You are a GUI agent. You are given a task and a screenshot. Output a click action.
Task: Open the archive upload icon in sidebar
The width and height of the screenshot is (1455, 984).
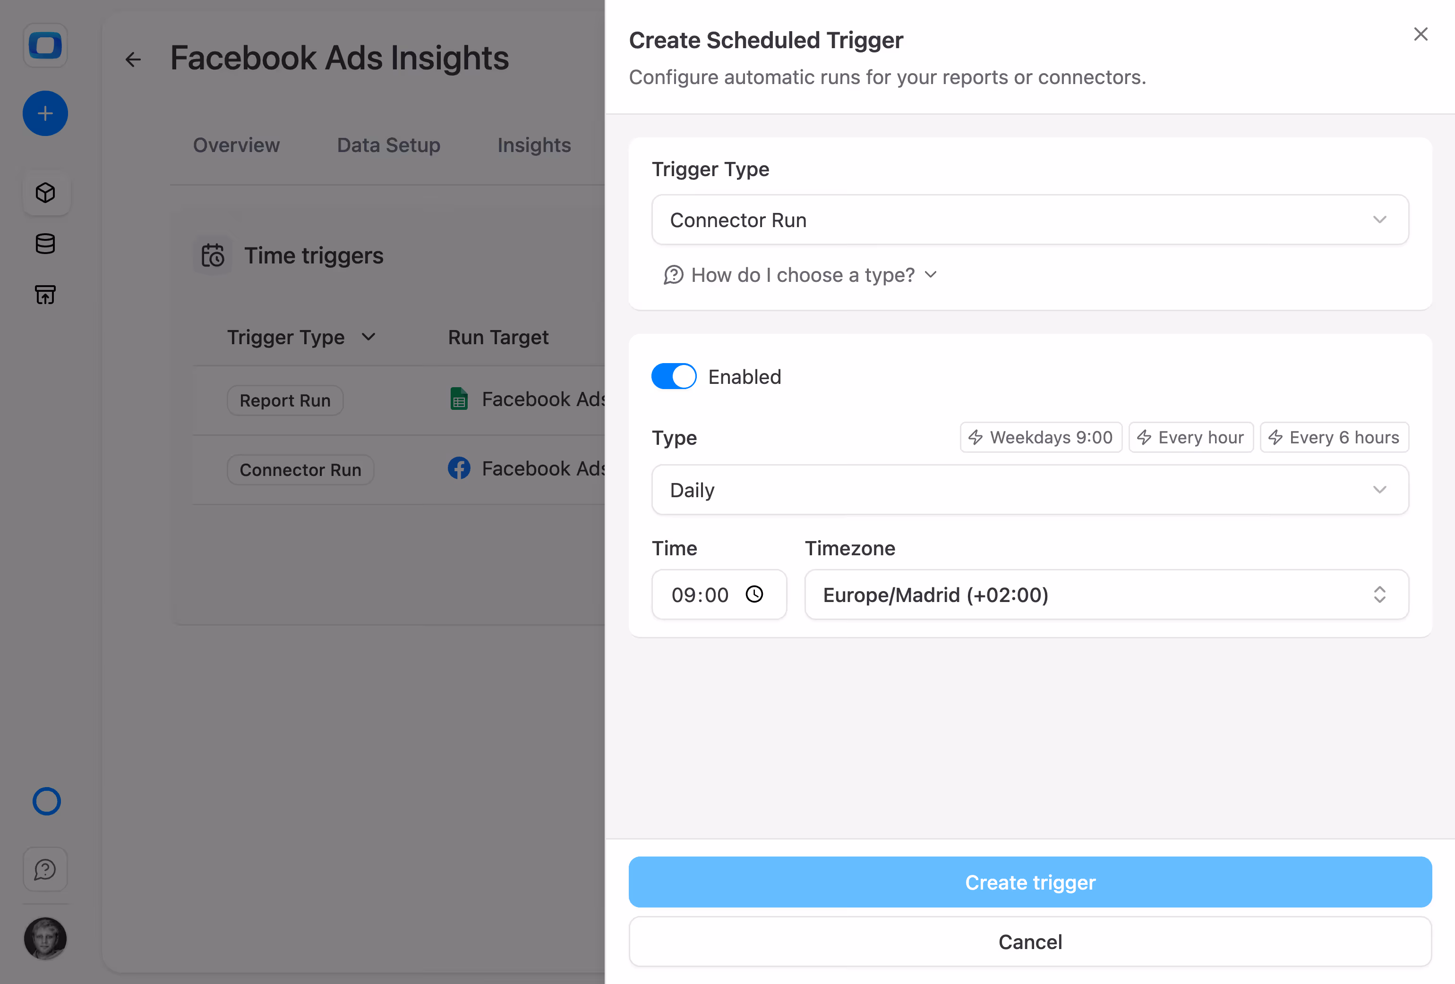pyautogui.click(x=45, y=294)
